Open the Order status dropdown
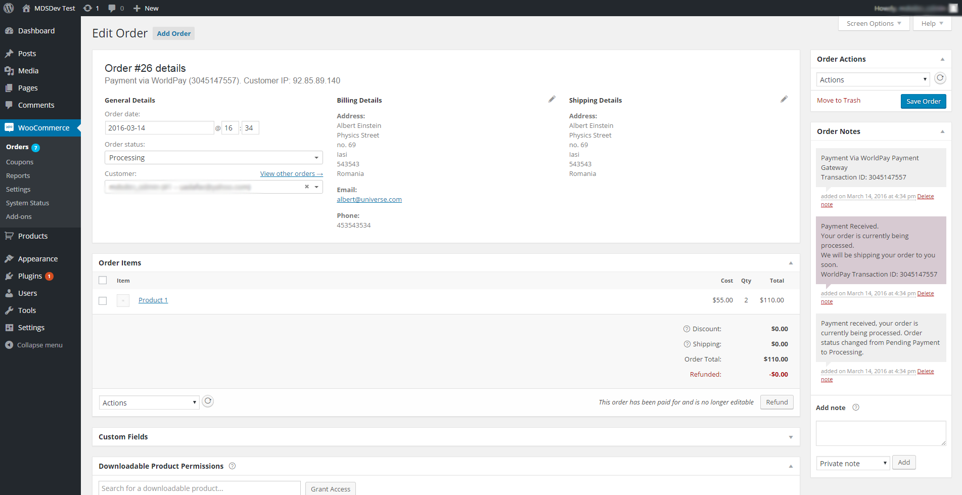Screen dimensions: 962x495 click(x=213, y=158)
